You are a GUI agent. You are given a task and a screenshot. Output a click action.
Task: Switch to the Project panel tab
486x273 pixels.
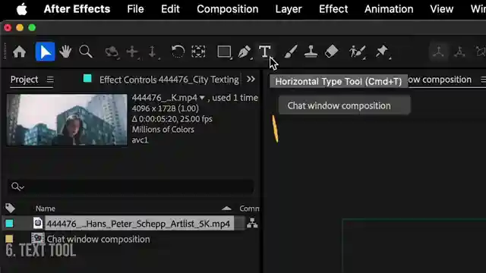pyautogui.click(x=24, y=80)
